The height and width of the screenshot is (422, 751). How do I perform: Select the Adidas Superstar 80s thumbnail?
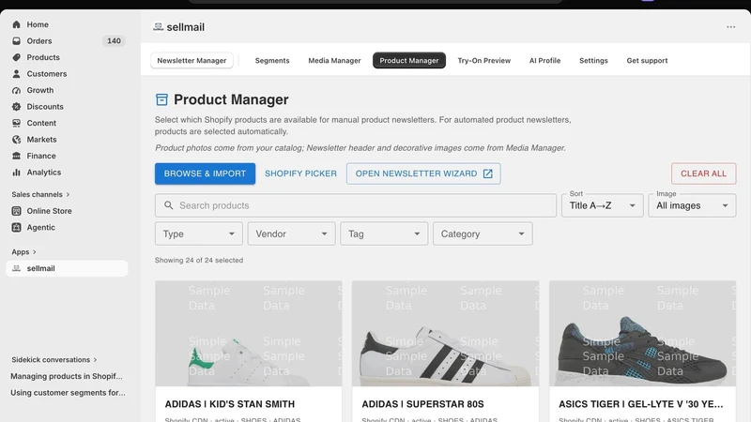pyautogui.click(x=445, y=334)
